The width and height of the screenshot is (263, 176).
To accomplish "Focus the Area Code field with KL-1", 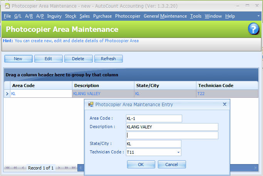I will (x=154, y=118).
